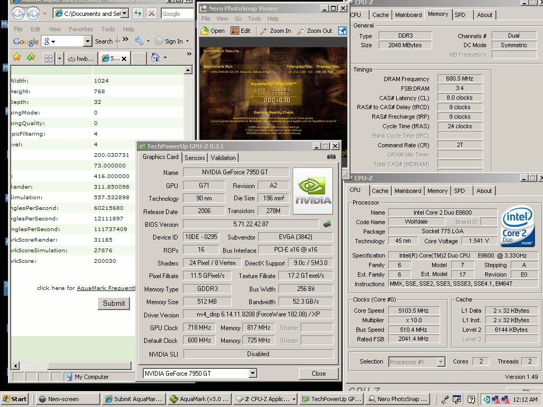Screen dimensions: 543x407
Task: Click the taskbar clock showing 12:12 AM
Action: pos(525,400)
